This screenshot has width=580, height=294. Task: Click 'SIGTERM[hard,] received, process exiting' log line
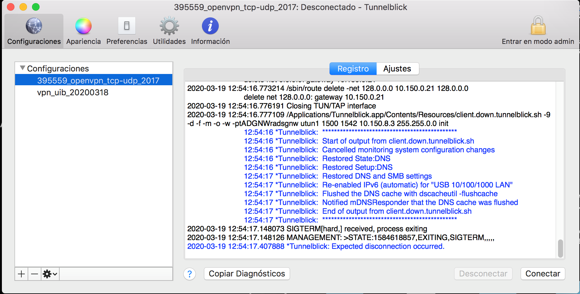307,229
